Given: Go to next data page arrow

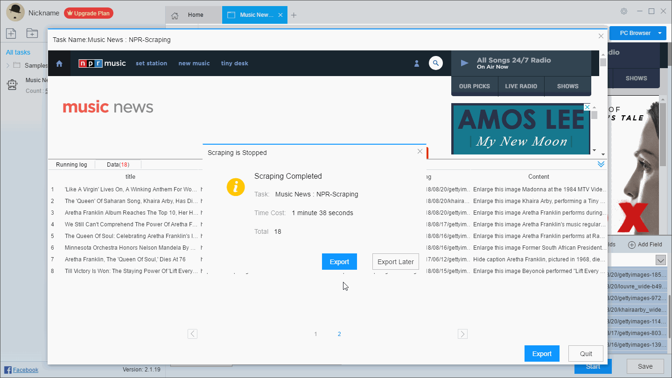Looking at the screenshot, I should pos(462,334).
